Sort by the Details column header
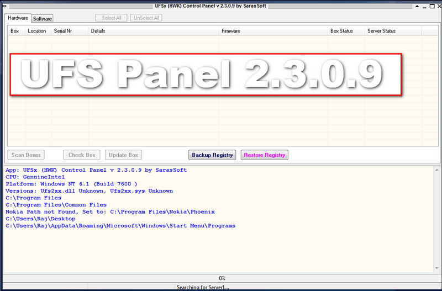442x291 pixels. (154, 31)
